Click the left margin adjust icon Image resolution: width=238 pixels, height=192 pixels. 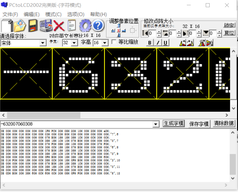145,33
